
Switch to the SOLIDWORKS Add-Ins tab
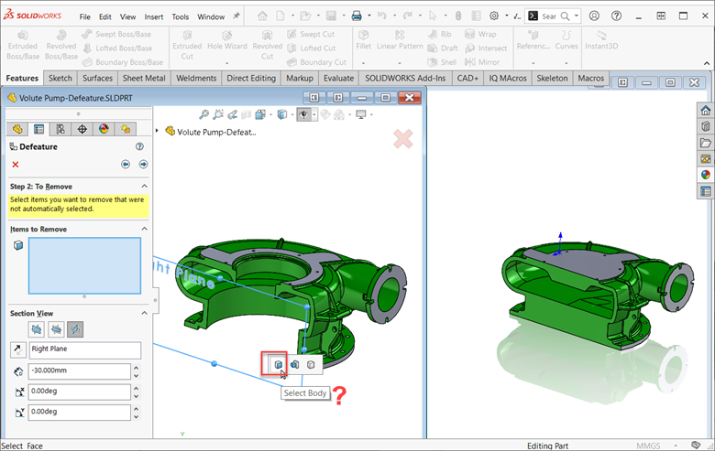405,79
